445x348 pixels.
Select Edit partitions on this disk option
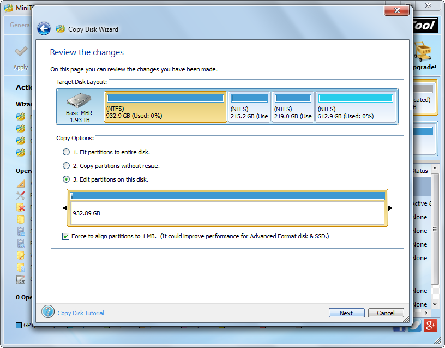105,179
